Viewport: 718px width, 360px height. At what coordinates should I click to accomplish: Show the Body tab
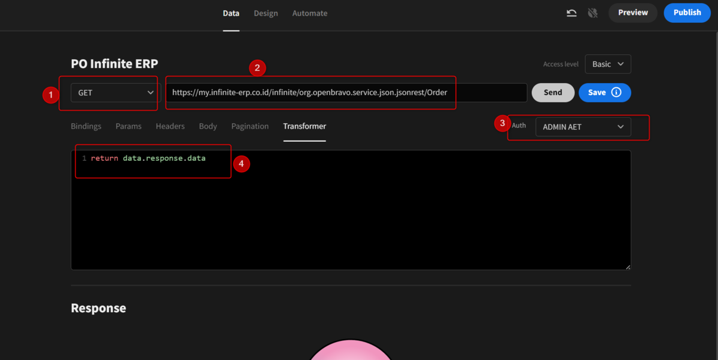(208, 126)
